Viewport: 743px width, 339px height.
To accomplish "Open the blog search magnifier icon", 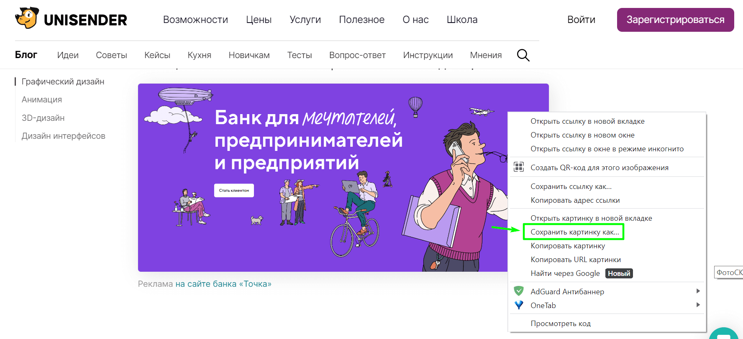I will coord(523,55).
